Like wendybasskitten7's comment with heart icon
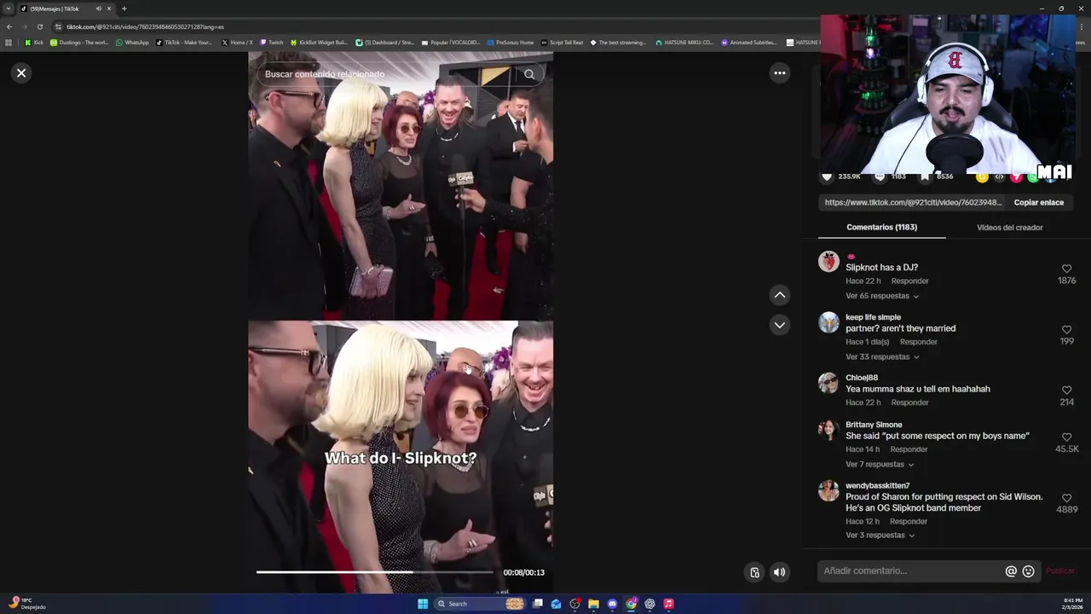This screenshot has height=614, width=1091. (x=1066, y=498)
